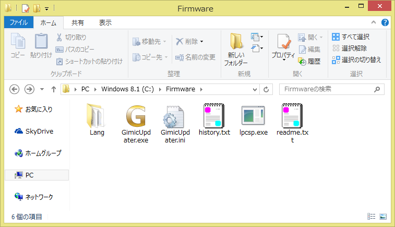The width and height of the screenshot is (395, 227).
Task: Collapse the ribbon with the chevron
Action: pos(374,22)
